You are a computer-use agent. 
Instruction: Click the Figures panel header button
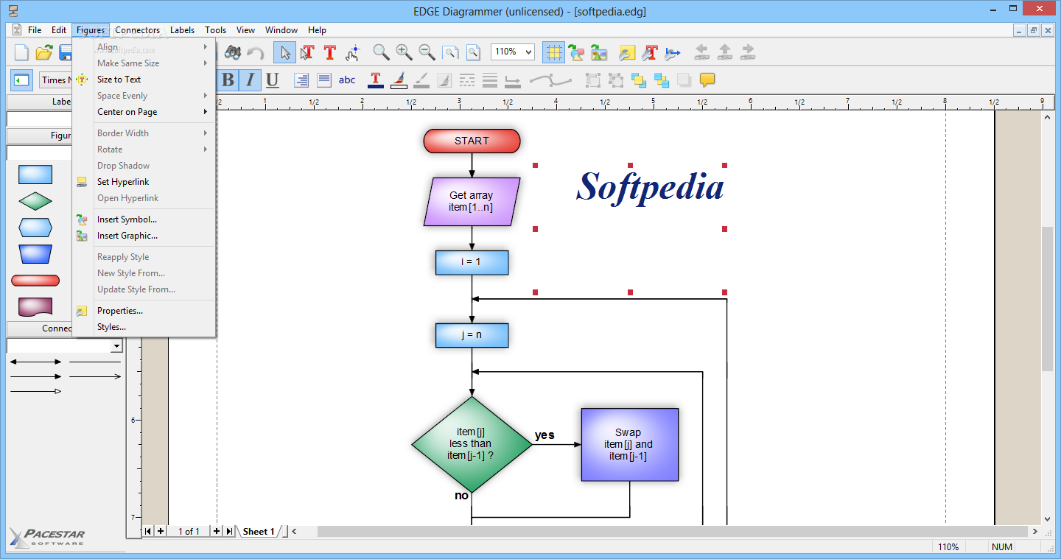41,136
